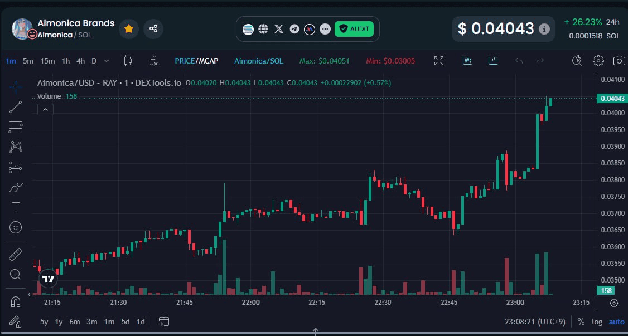Toggle percent scale mode
Screen dimensions: 628x336
pos(581,322)
